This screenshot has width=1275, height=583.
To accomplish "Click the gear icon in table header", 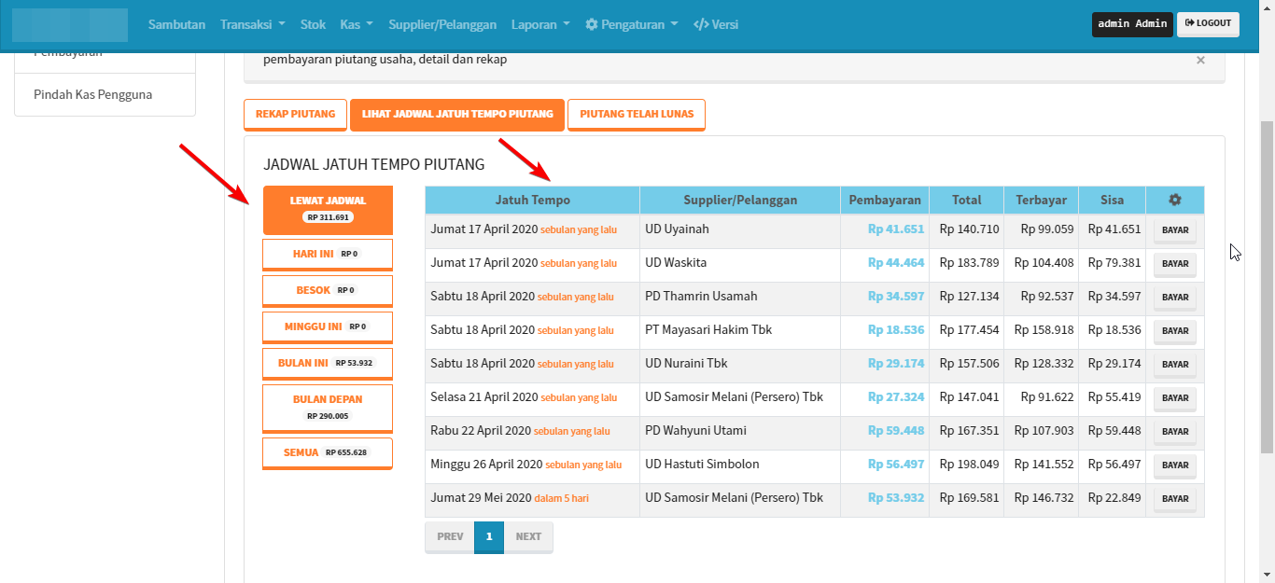I will (1174, 200).
